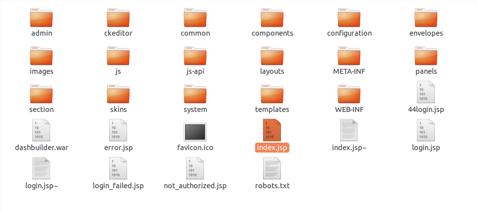Click the 'login.jsp' file name
The image size is (478, 211).
[426, 148]
